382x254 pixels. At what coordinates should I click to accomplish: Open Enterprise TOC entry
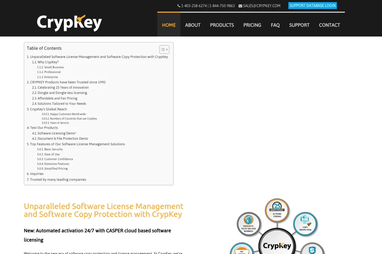coord(47,77)
